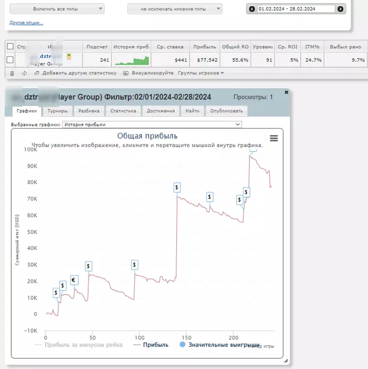The image size is (368, 369).
Task: Switch to the 'Статистика' tab
Action: (123, 111)
